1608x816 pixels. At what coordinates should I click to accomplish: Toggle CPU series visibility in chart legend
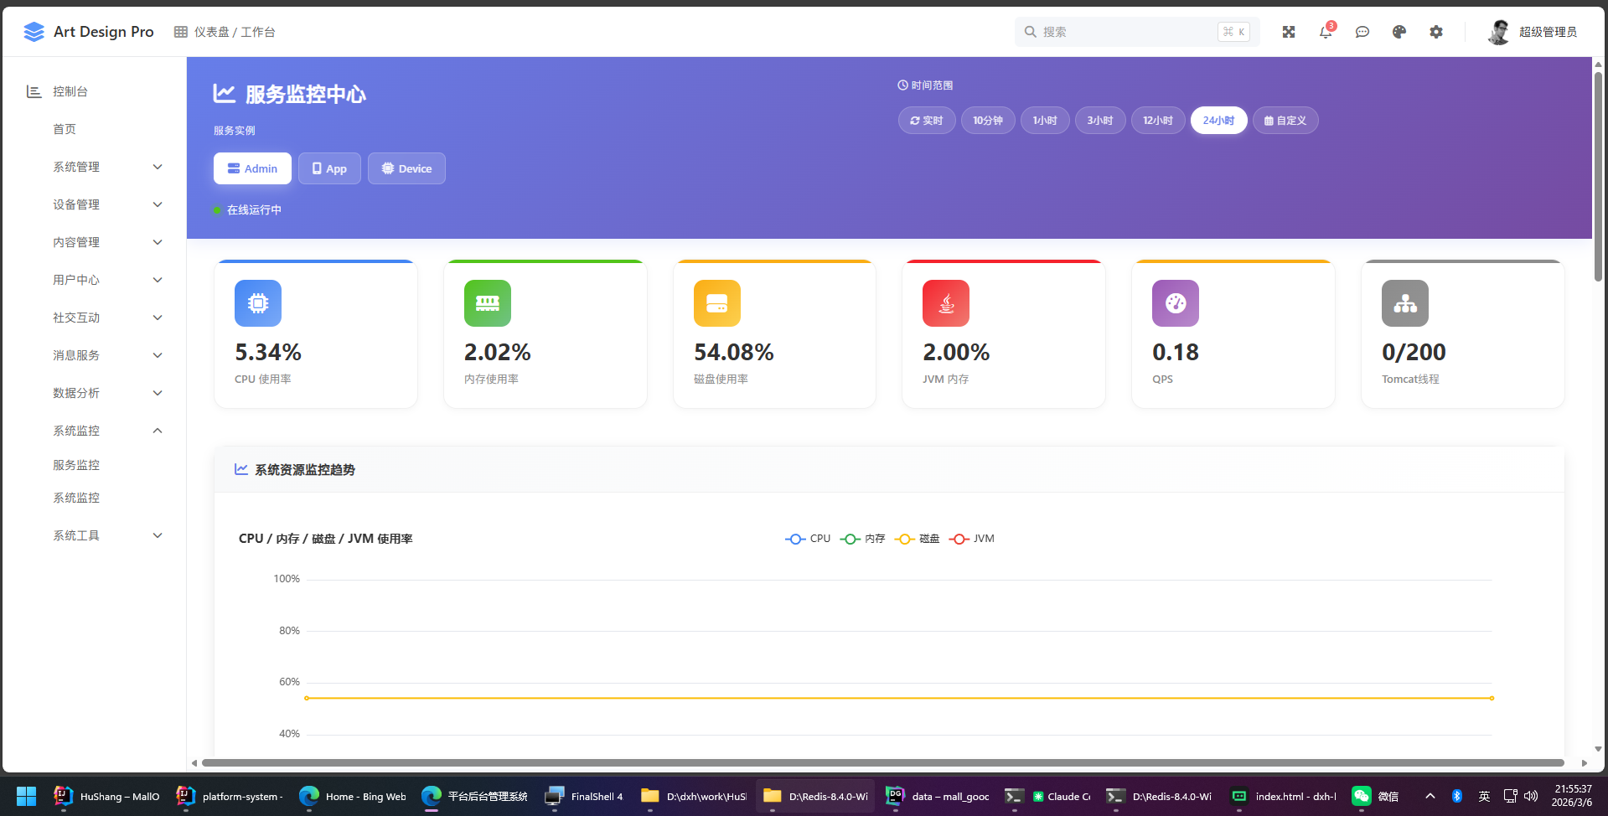808,539
